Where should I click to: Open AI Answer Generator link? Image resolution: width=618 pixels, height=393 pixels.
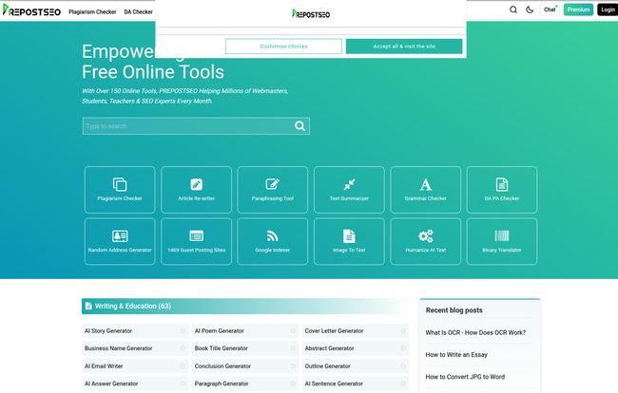click(111, 384)
